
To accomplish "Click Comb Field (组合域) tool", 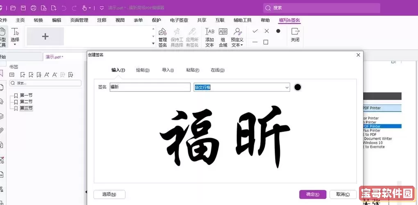I will tap(223, 38).
